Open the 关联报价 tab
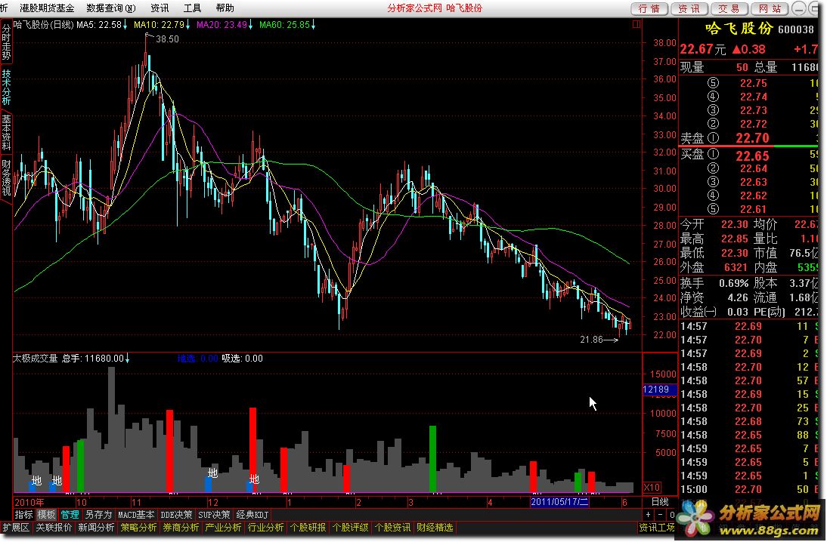The image size is (827, 542). click(x=54, y=527)
